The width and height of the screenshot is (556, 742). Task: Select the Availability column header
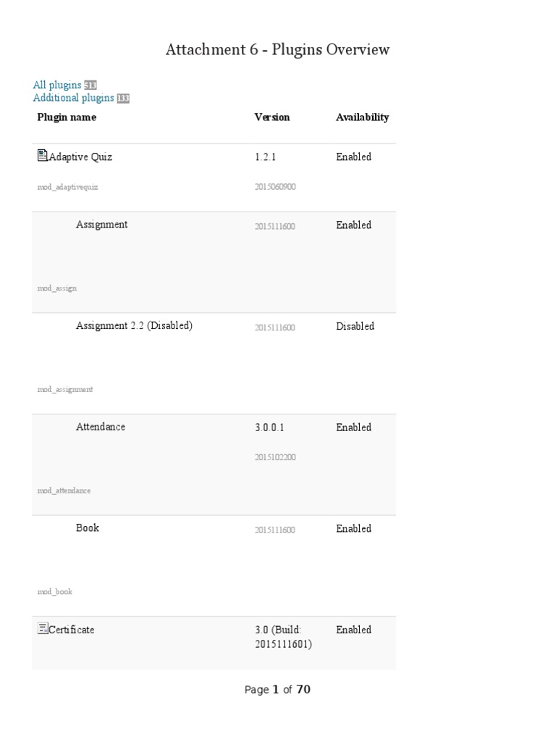(x=362, y=117)
